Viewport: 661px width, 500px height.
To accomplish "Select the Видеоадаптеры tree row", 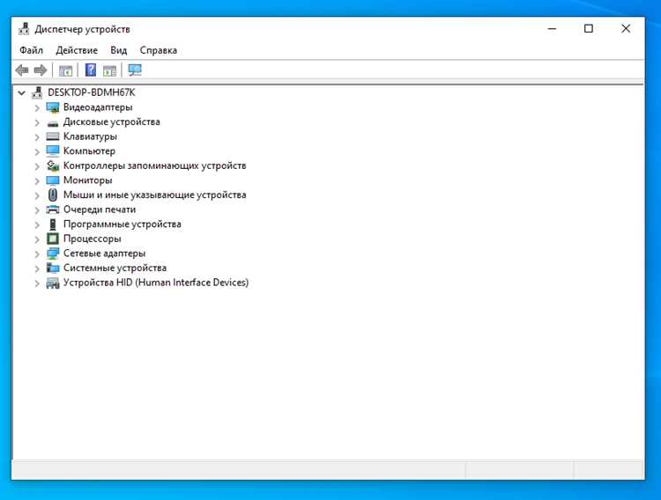I will tap(98, 107).
